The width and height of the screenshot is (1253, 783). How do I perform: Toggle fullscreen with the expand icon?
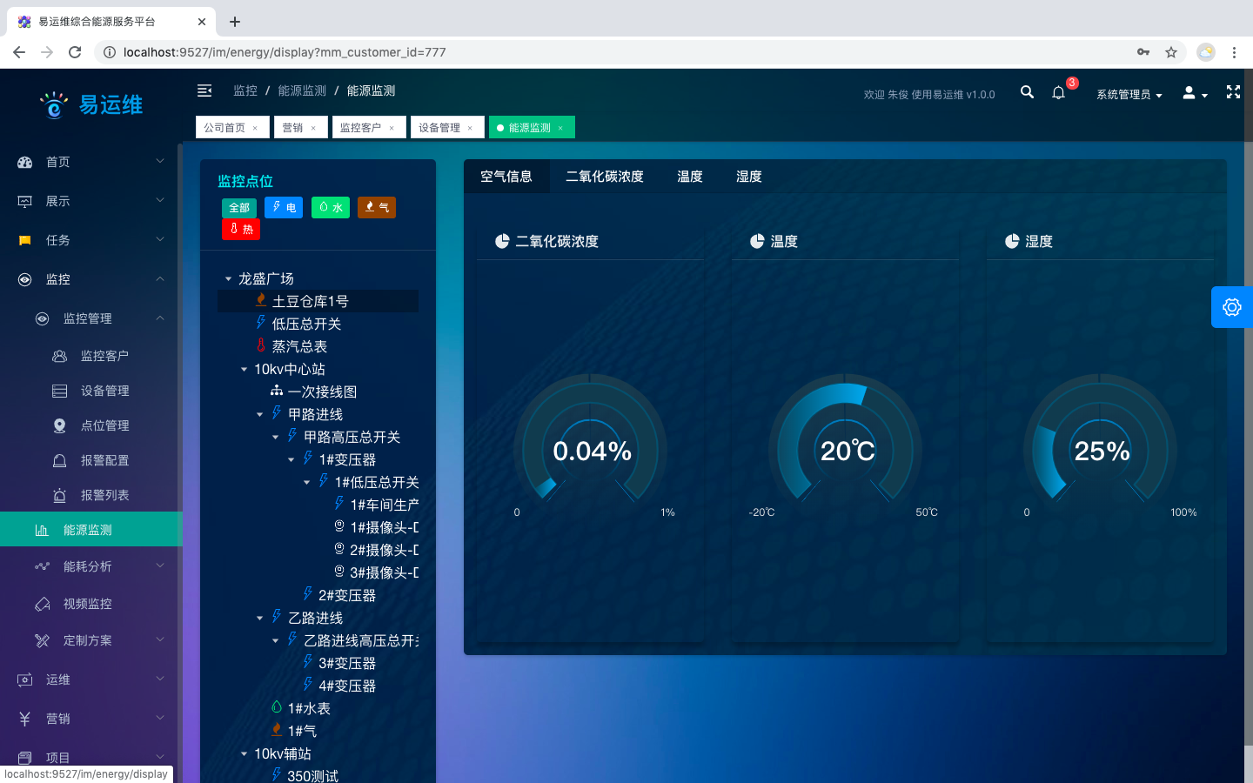pyautogui.click(x=1233, y=92)
